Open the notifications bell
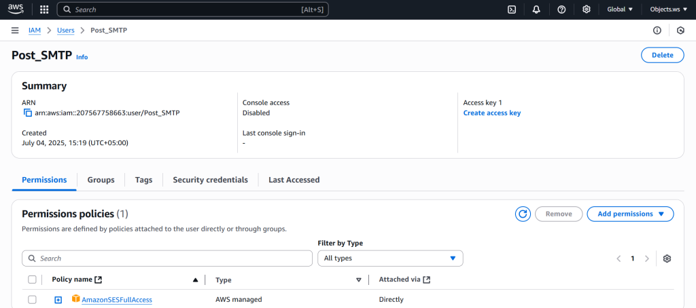 tap(536, 9)
